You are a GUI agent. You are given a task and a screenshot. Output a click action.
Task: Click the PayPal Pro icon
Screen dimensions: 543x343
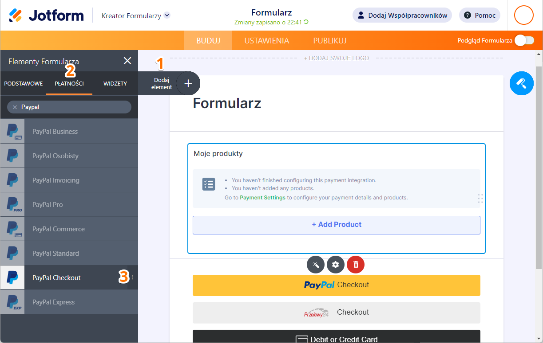pyautogui.click(x=12, y=205)
